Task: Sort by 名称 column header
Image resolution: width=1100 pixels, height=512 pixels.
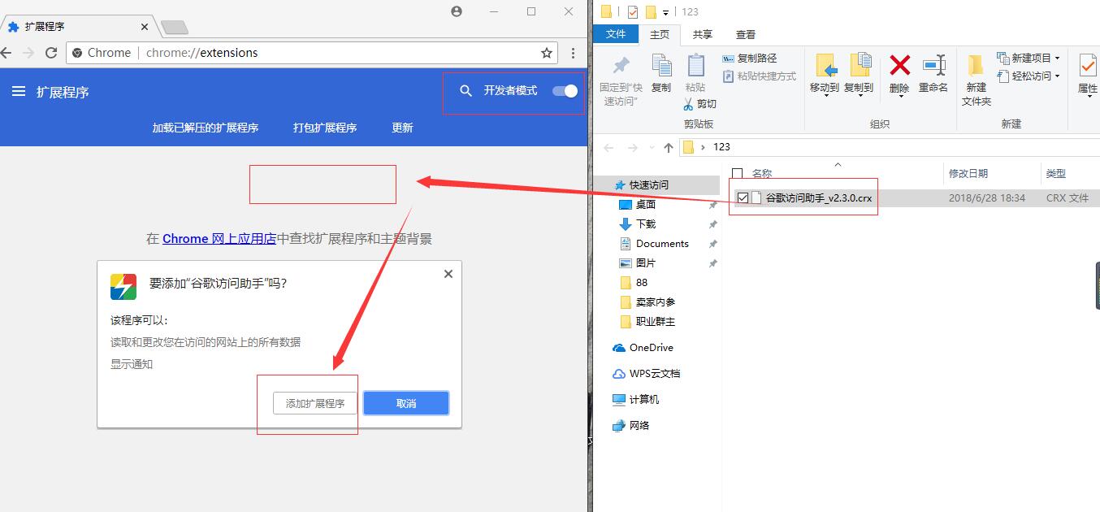Action: click(761, 173)
